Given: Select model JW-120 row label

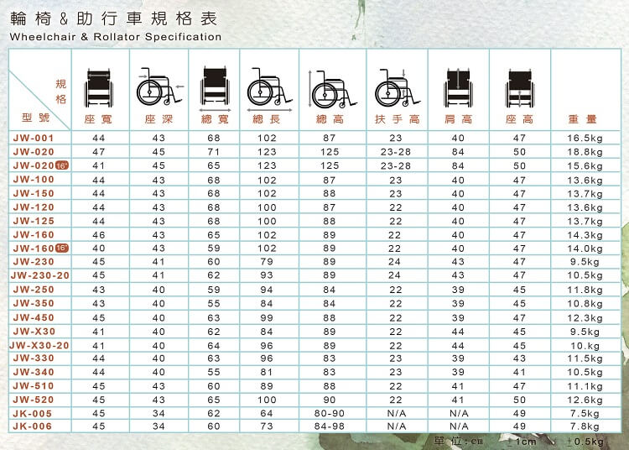Looking at the screenshot, I should (x=34, y=207).
